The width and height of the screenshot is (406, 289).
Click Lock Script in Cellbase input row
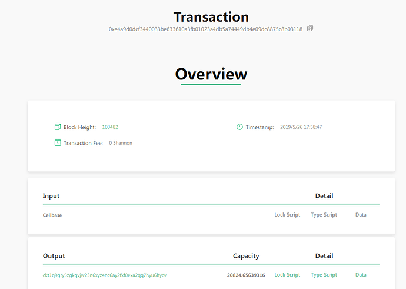[x=287, y=215]
